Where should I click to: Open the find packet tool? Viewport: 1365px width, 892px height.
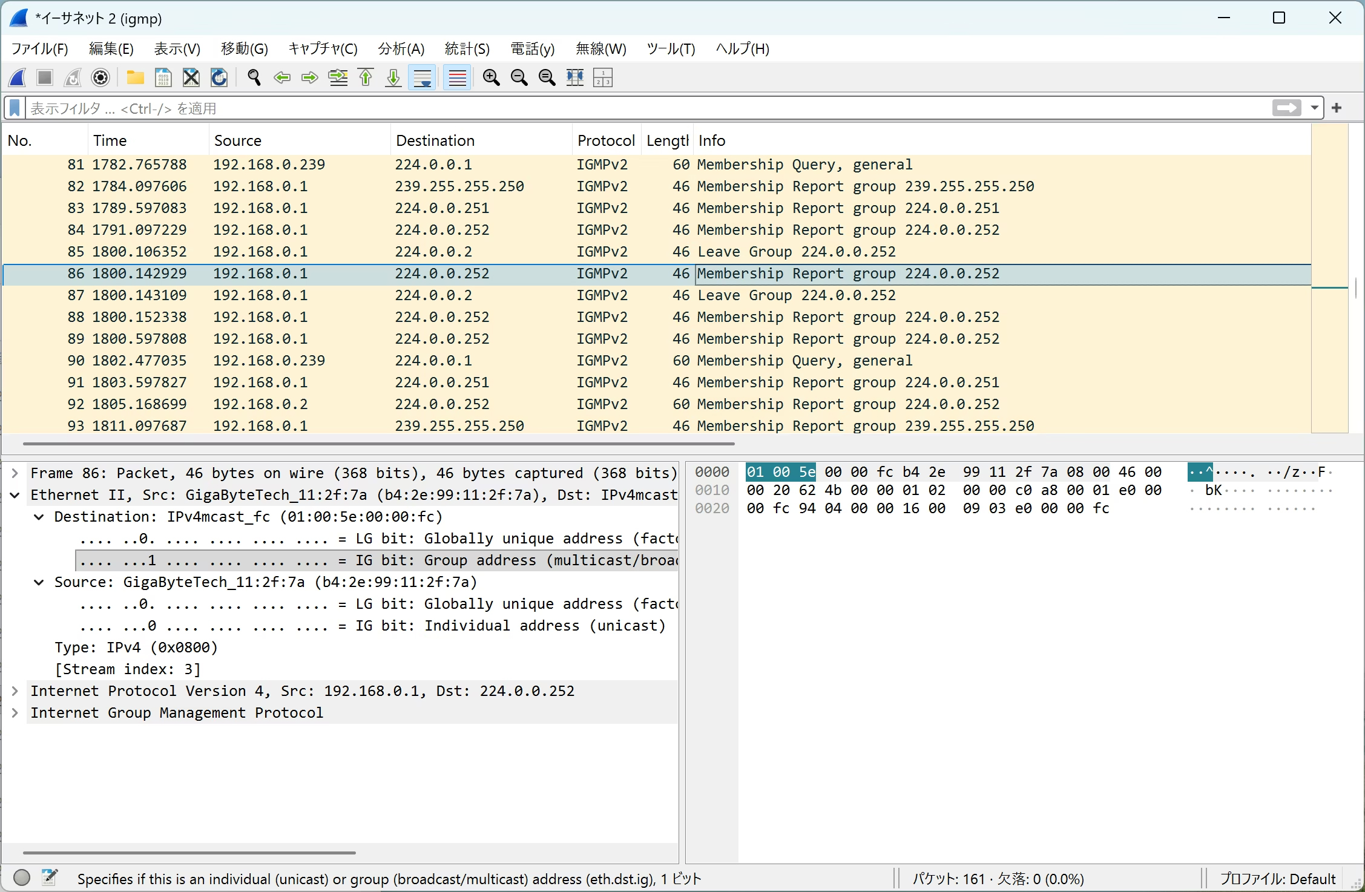[253, 77]
